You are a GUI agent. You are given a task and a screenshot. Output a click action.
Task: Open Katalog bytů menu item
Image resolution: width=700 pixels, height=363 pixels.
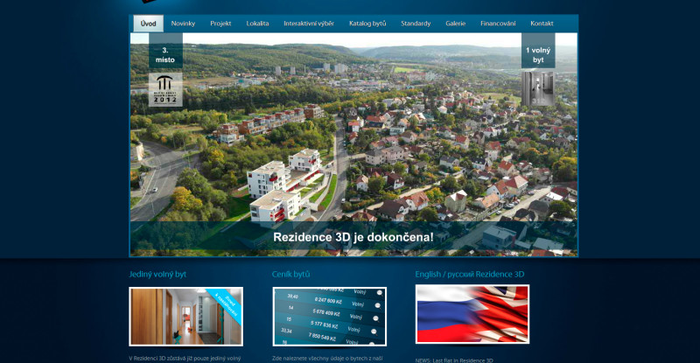[x=367, y=24]
